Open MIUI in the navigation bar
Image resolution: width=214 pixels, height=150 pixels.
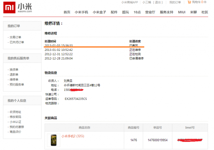click(182, 12)
